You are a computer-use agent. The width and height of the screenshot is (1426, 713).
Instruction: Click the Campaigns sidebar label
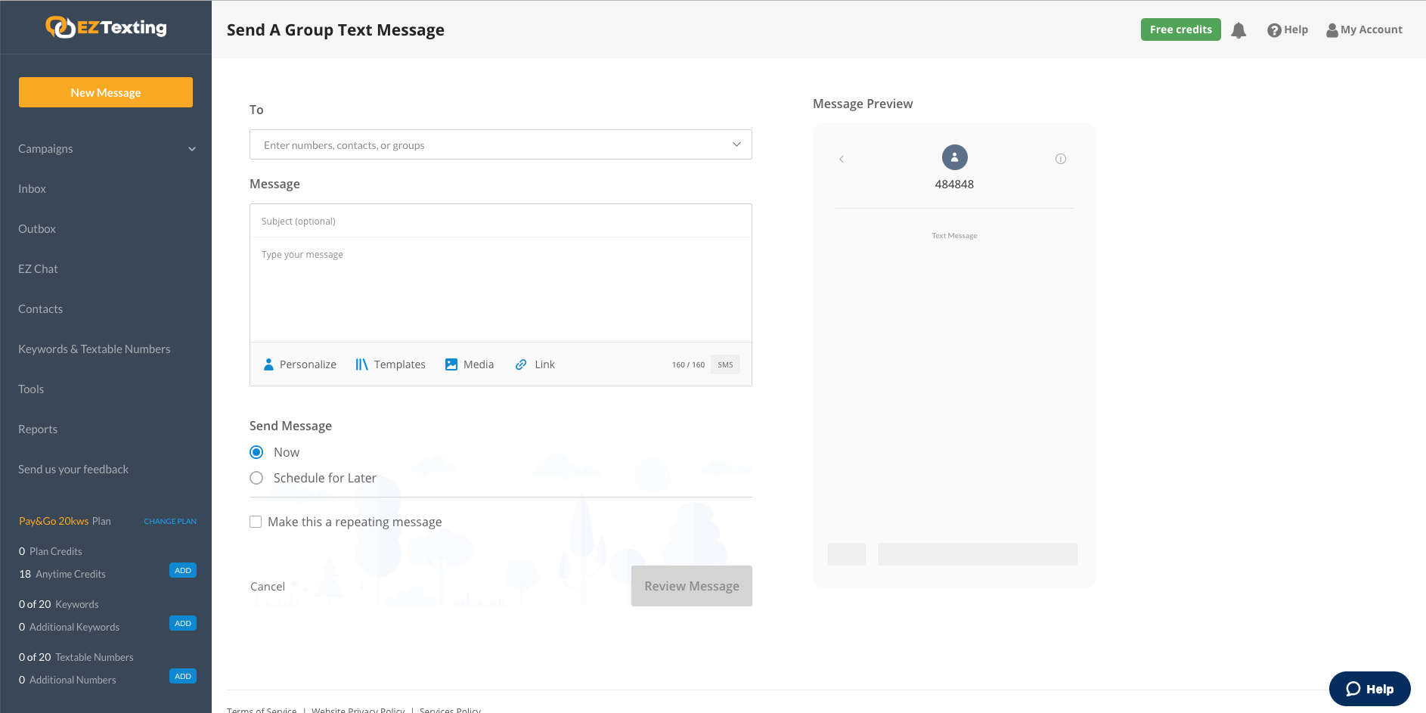pyautogui.click(x=45, y=149)
